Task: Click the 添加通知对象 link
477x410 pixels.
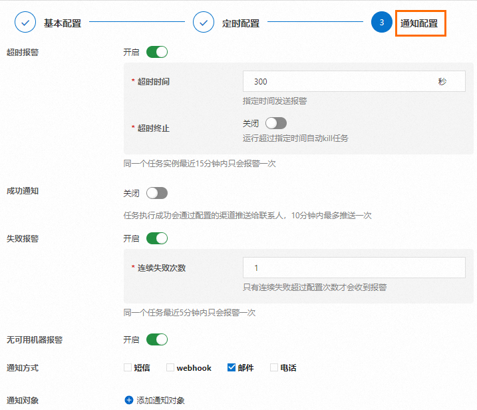Action: [x=160, y=400]
